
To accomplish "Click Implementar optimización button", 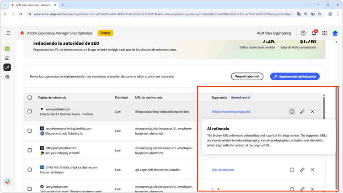I will point(295,76).
